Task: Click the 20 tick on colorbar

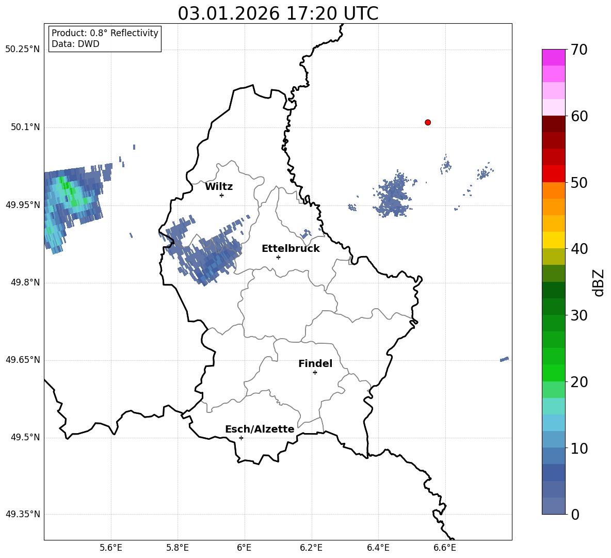Action: point(578,382)
